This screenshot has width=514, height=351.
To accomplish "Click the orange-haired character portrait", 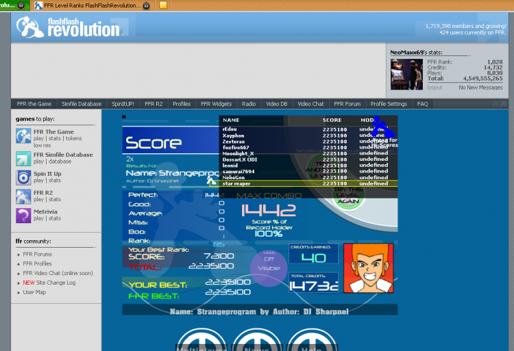I will [368, 268].
